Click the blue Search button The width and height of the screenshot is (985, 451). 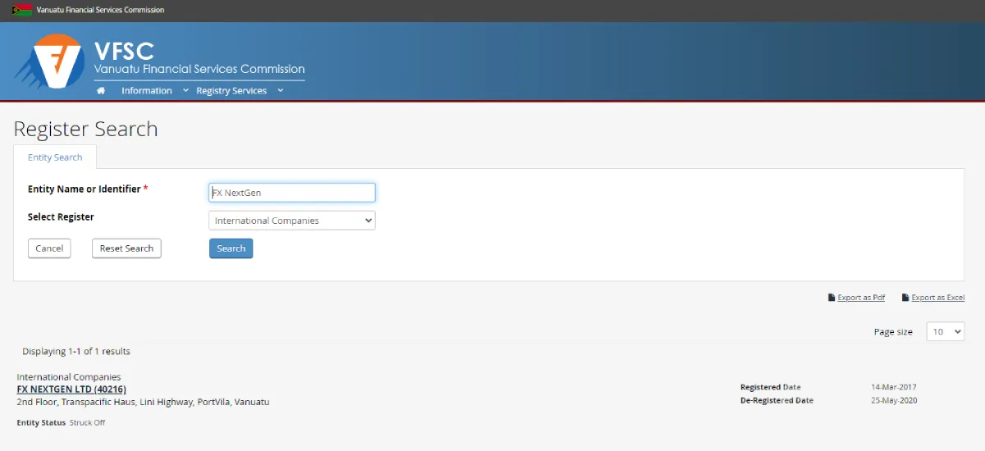[231, 248]
